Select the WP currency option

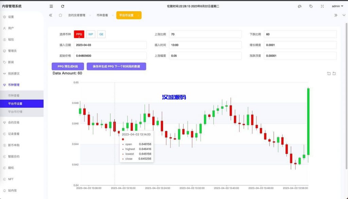click(x=90, y=34)
